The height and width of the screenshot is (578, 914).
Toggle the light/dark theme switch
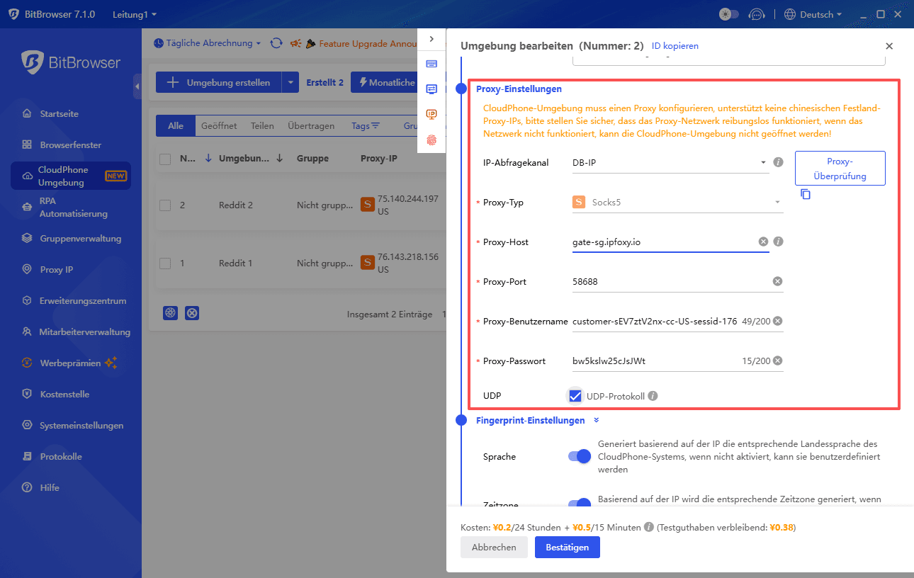tap(729, 14)
